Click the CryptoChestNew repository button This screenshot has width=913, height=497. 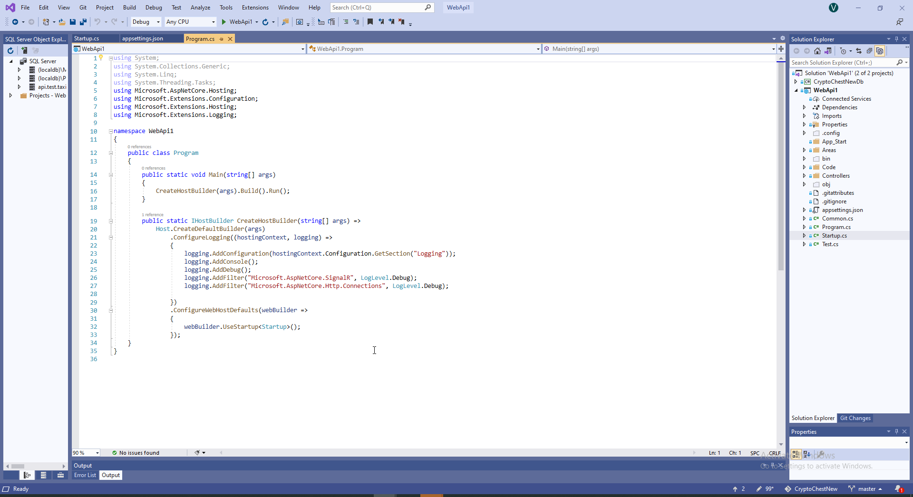click(x=811, y=489)
